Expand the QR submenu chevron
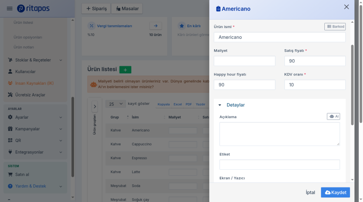The image size is (363, 202). pos(61,140)
